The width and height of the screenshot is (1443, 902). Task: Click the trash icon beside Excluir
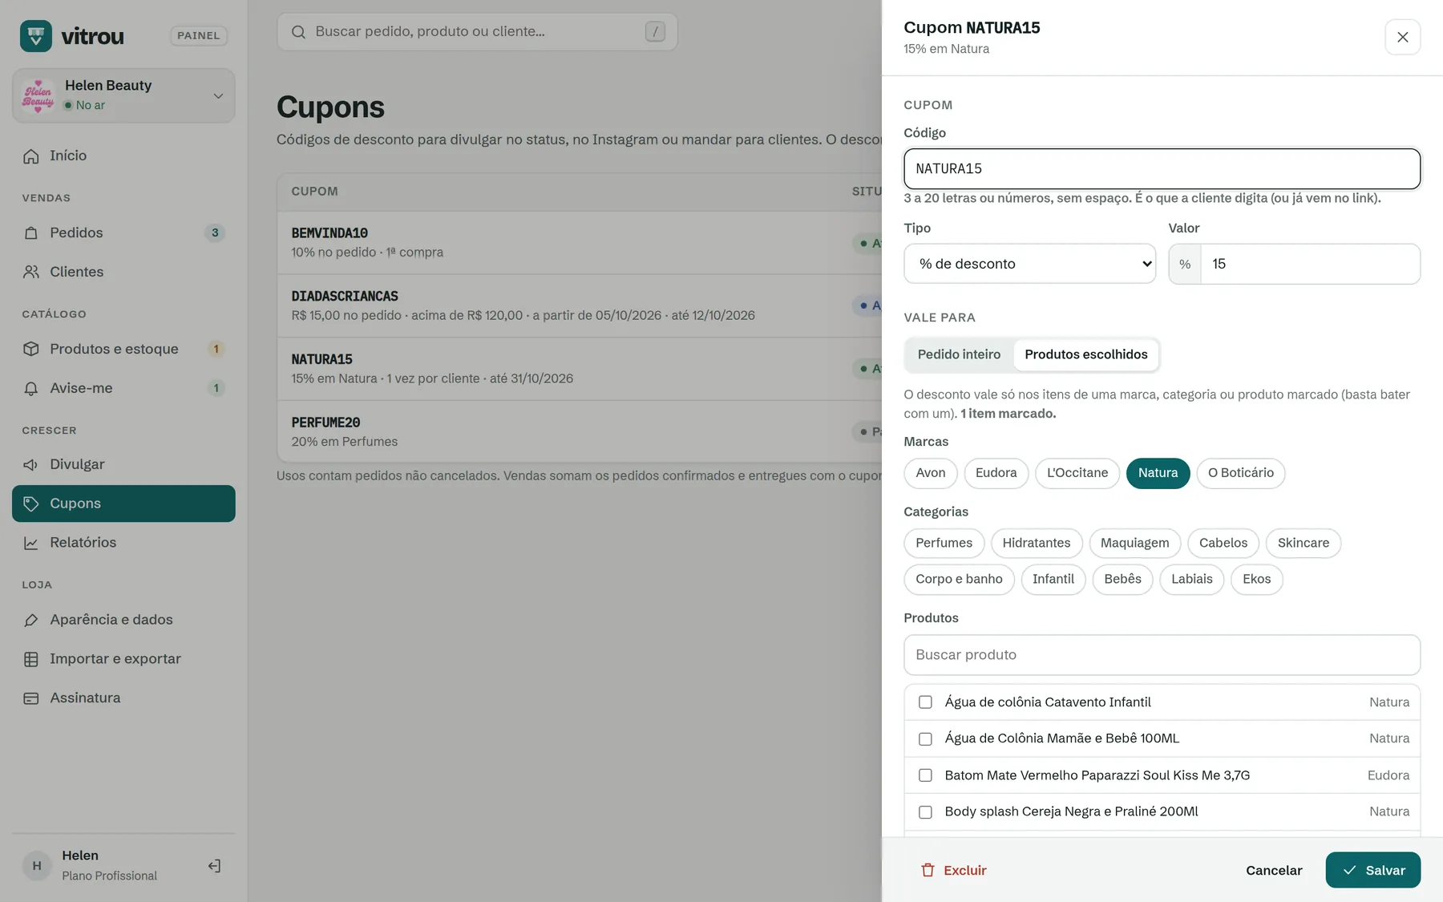[x=928, y=871]
